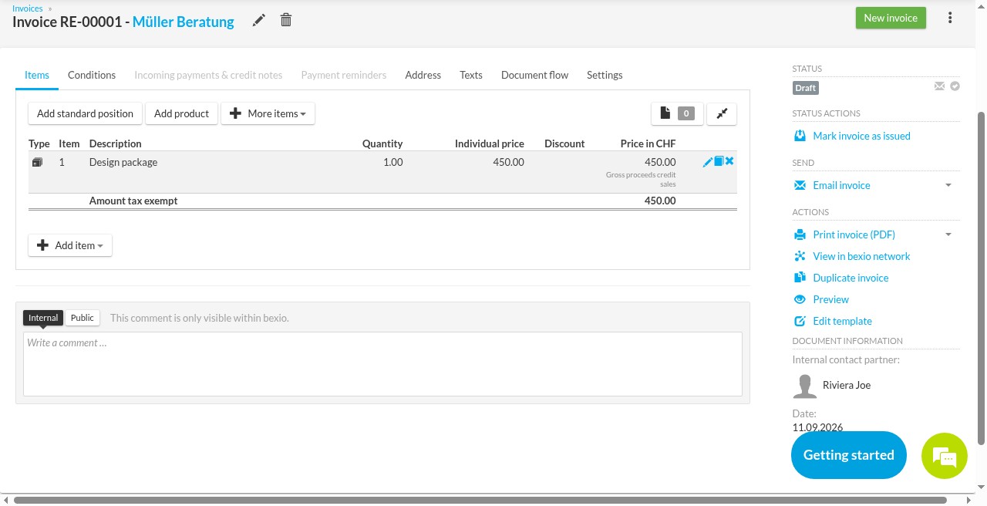
Task: Delete the Design package row with the X icon
Action: click(x=729, y=161)
